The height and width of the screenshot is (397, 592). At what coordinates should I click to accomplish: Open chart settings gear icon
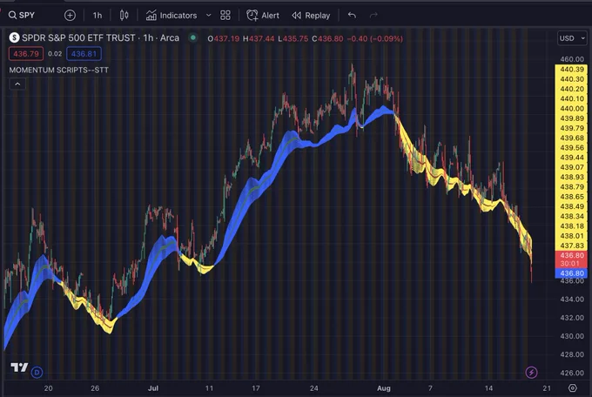point(572,388)
